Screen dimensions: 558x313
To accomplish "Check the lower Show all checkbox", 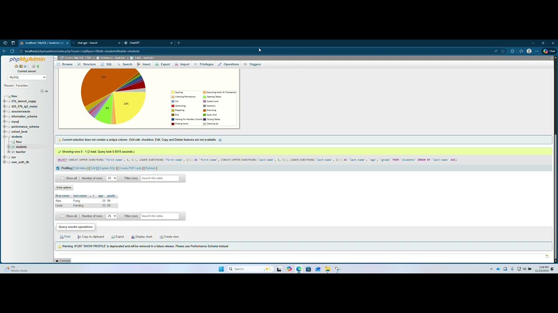I will [62, 216].
